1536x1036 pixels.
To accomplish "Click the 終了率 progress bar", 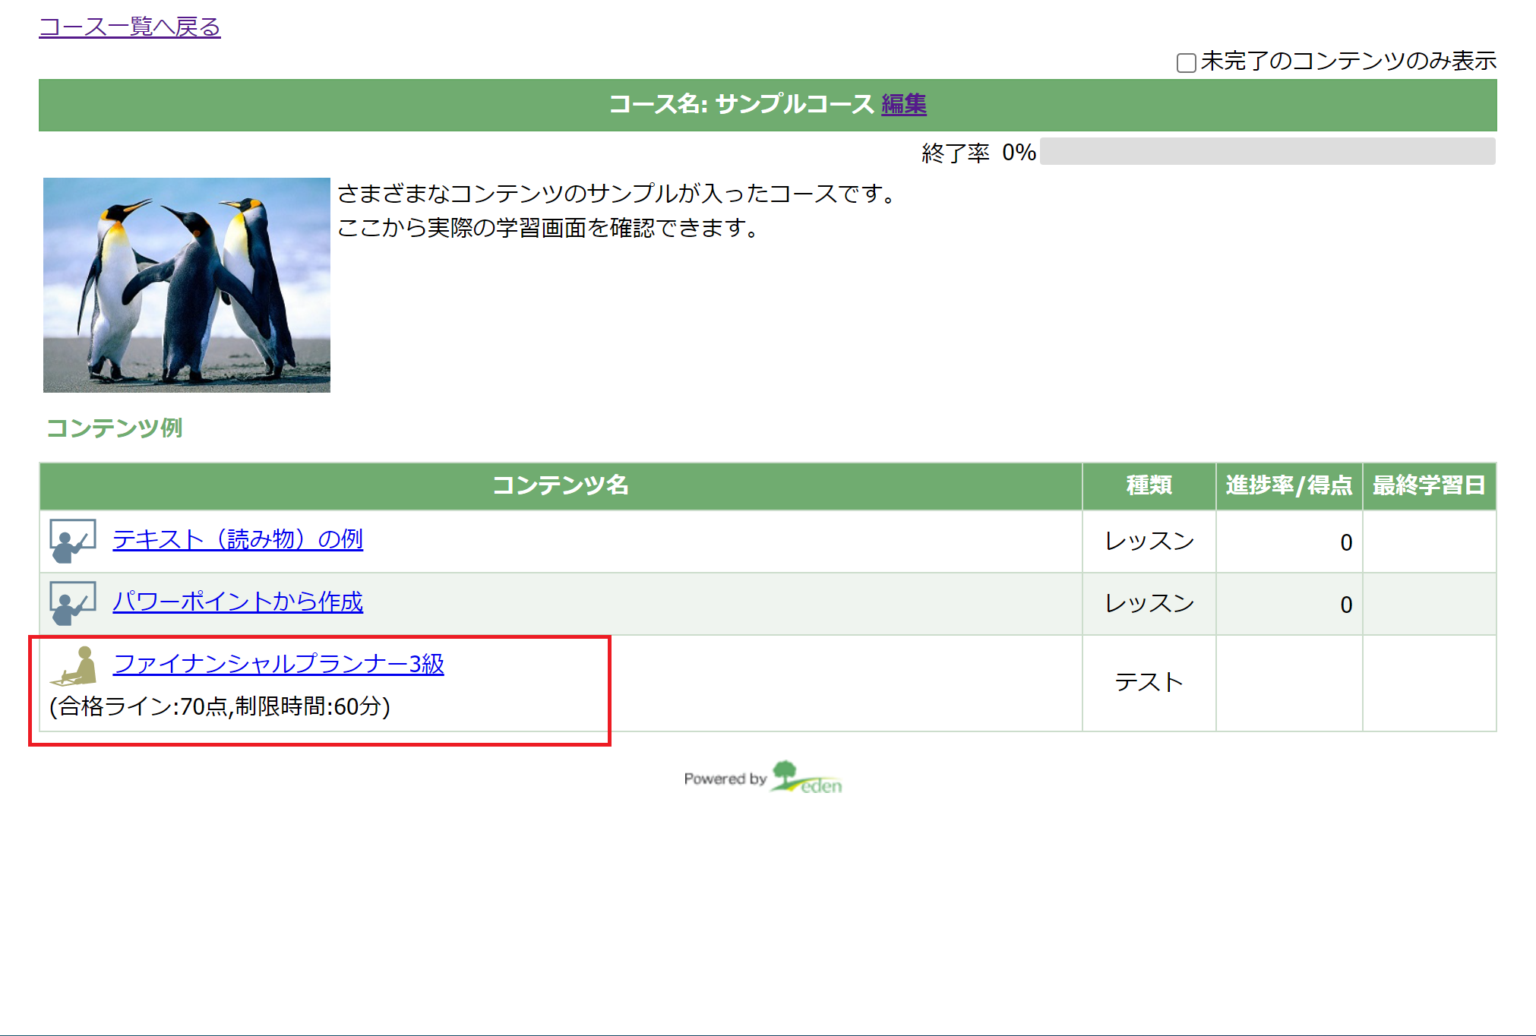I will (1268, 151).
